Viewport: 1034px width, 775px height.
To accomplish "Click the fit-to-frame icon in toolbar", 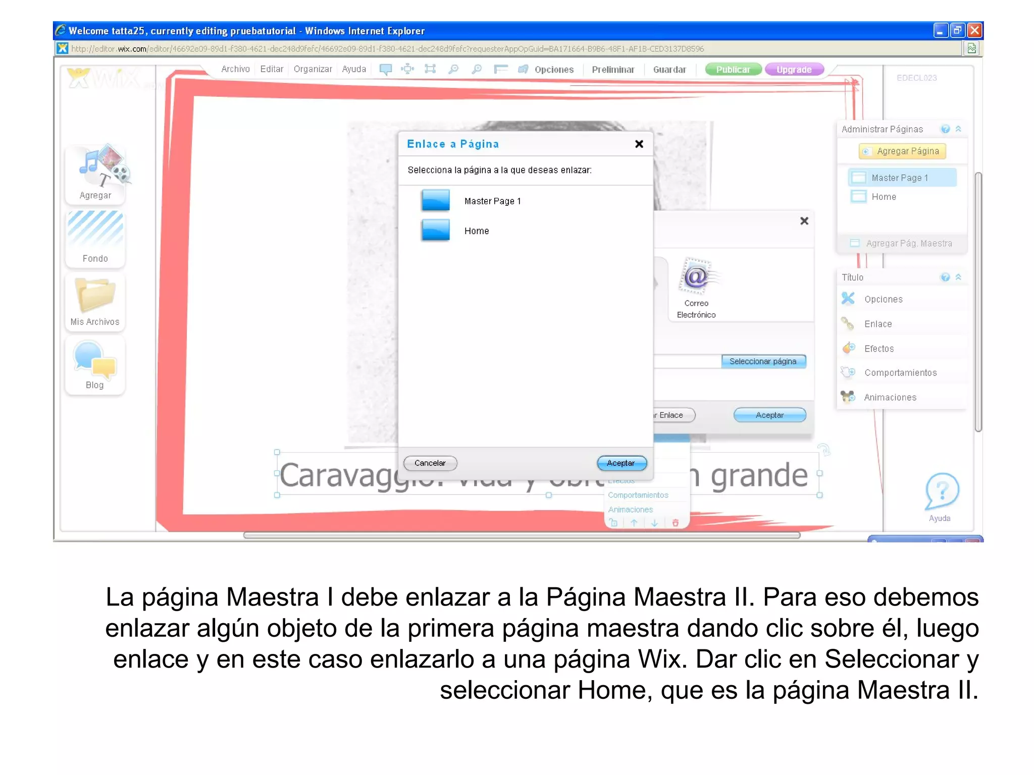I will tap(430, 69).
